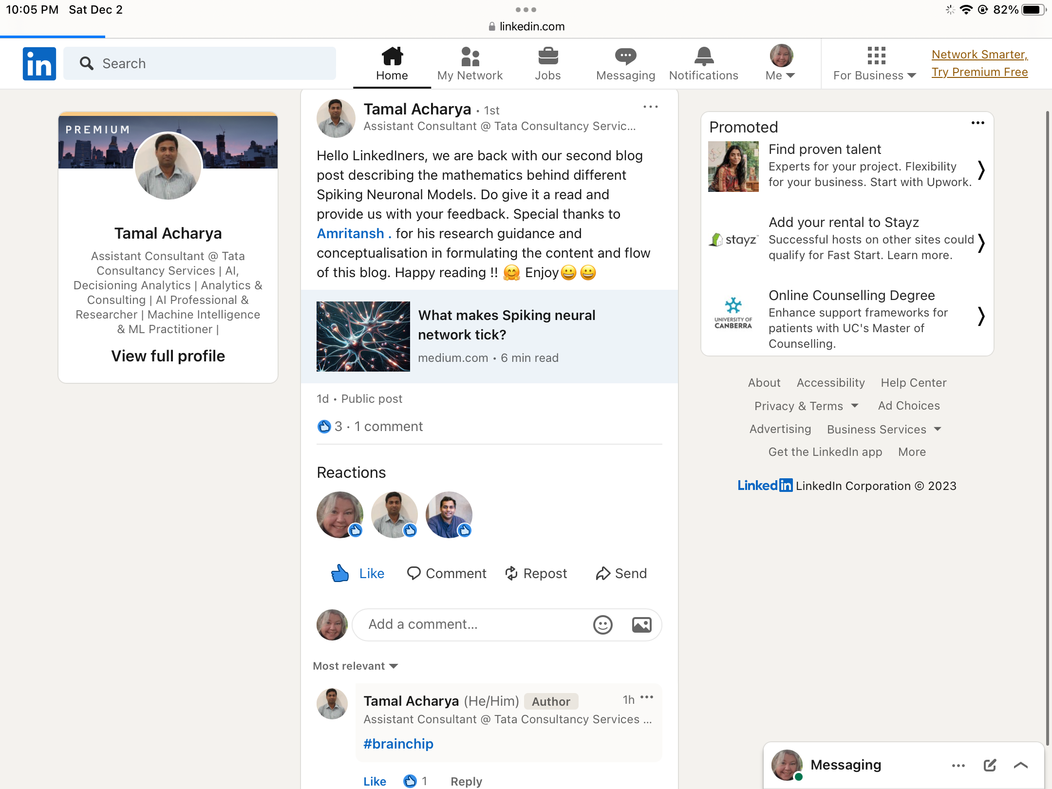Insert emoji in comment box
Viewport: 1052px width, 789px height.
pyautogui.click(x=602, y=624)
